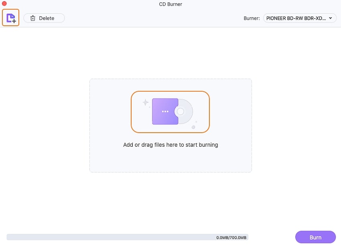Click the Burner: label
Image resolution: width=341 pixels, height=248 pixels.
(x=252, y=18)
